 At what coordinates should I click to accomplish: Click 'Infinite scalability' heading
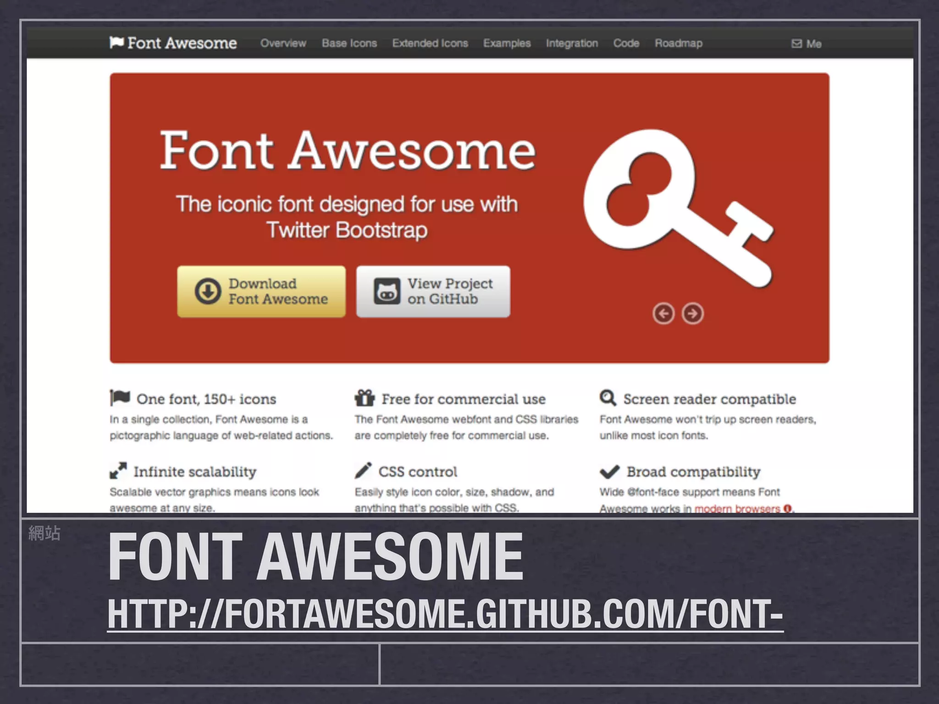click(195, 472)
